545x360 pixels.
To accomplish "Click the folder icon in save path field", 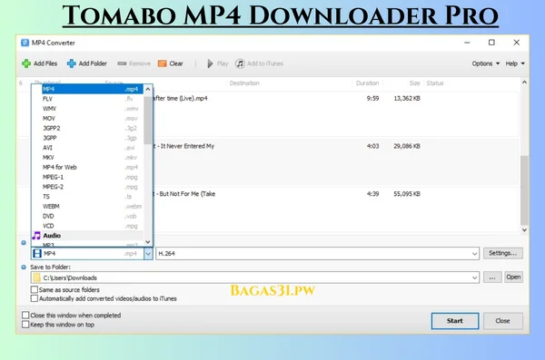I will click(36, 277).
